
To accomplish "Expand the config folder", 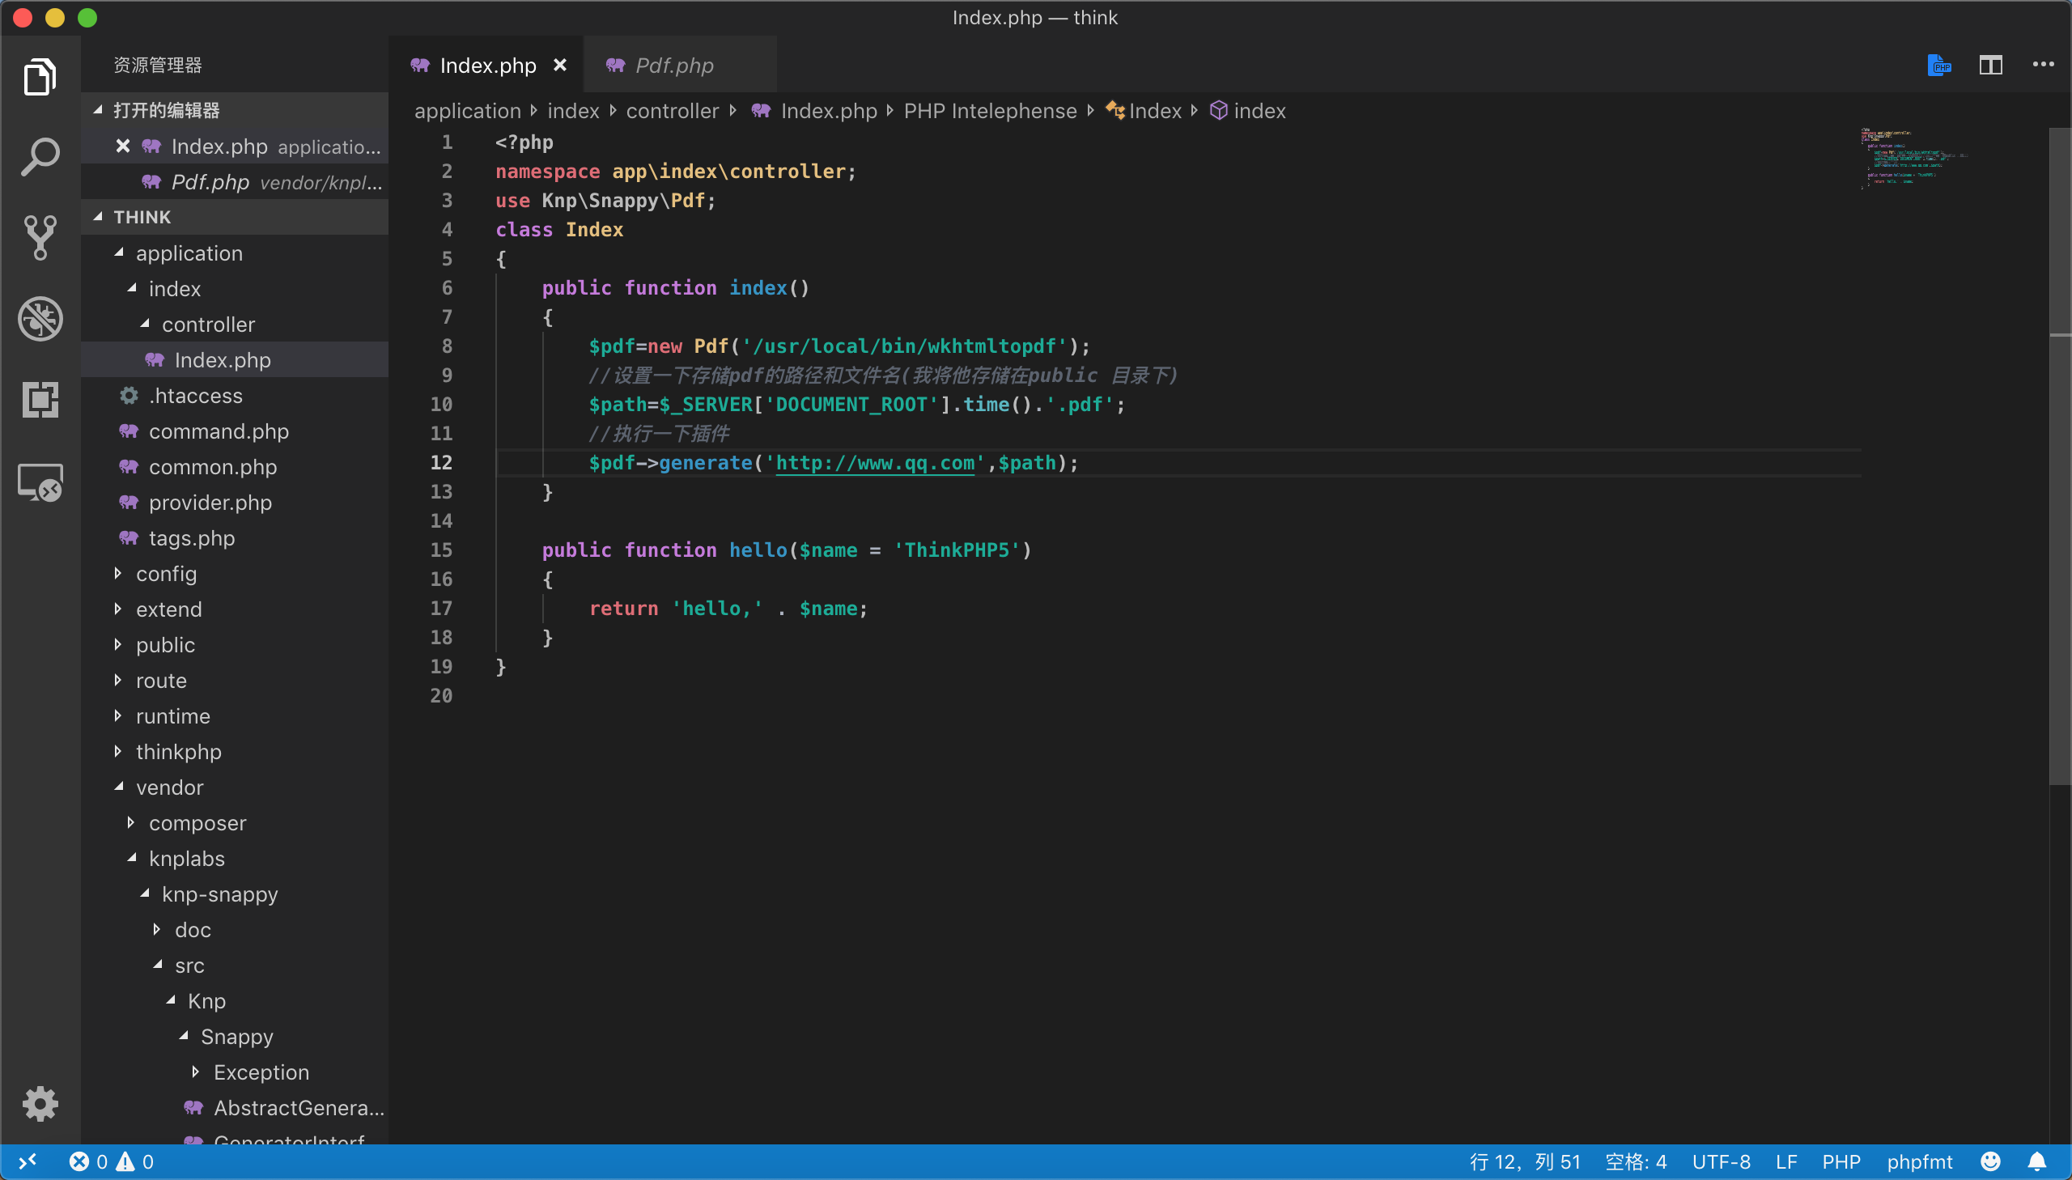I will coord(166,574).
